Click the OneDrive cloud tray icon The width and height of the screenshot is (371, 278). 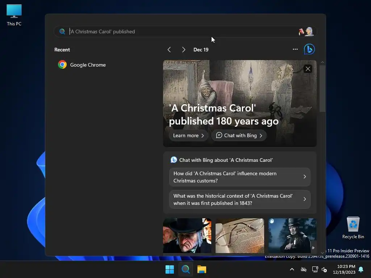pos(304,269)
